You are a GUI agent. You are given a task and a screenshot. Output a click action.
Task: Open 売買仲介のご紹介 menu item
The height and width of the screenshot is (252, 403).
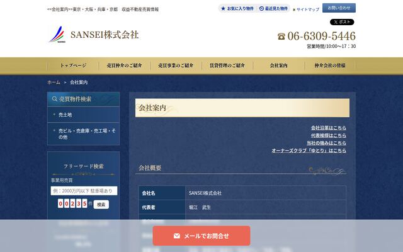(125, 66)
